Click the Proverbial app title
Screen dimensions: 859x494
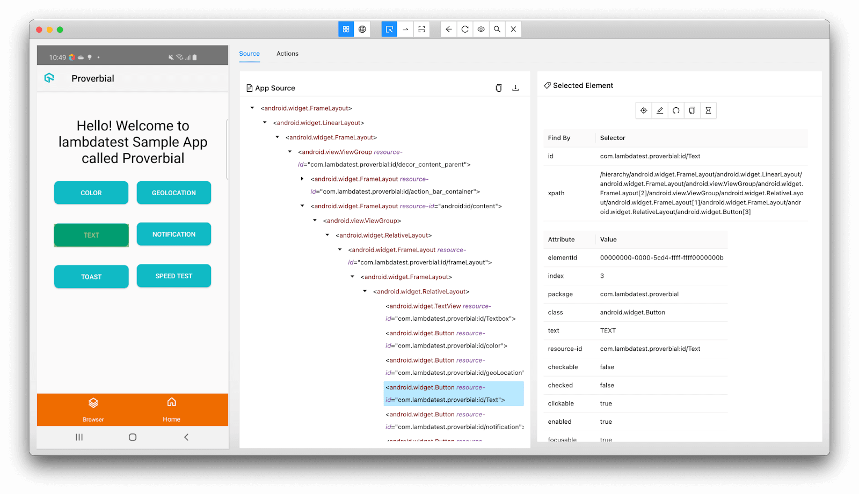(x=93, y=78)
